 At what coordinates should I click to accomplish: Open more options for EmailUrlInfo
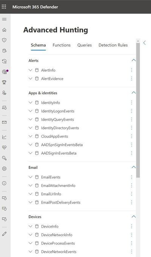coord(131,194)
